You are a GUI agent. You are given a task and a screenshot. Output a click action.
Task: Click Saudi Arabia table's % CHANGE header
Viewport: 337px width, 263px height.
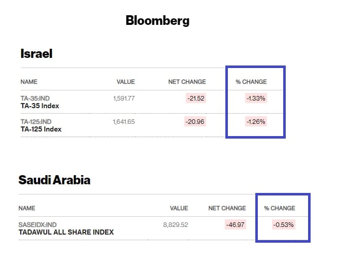click(280, 208)
